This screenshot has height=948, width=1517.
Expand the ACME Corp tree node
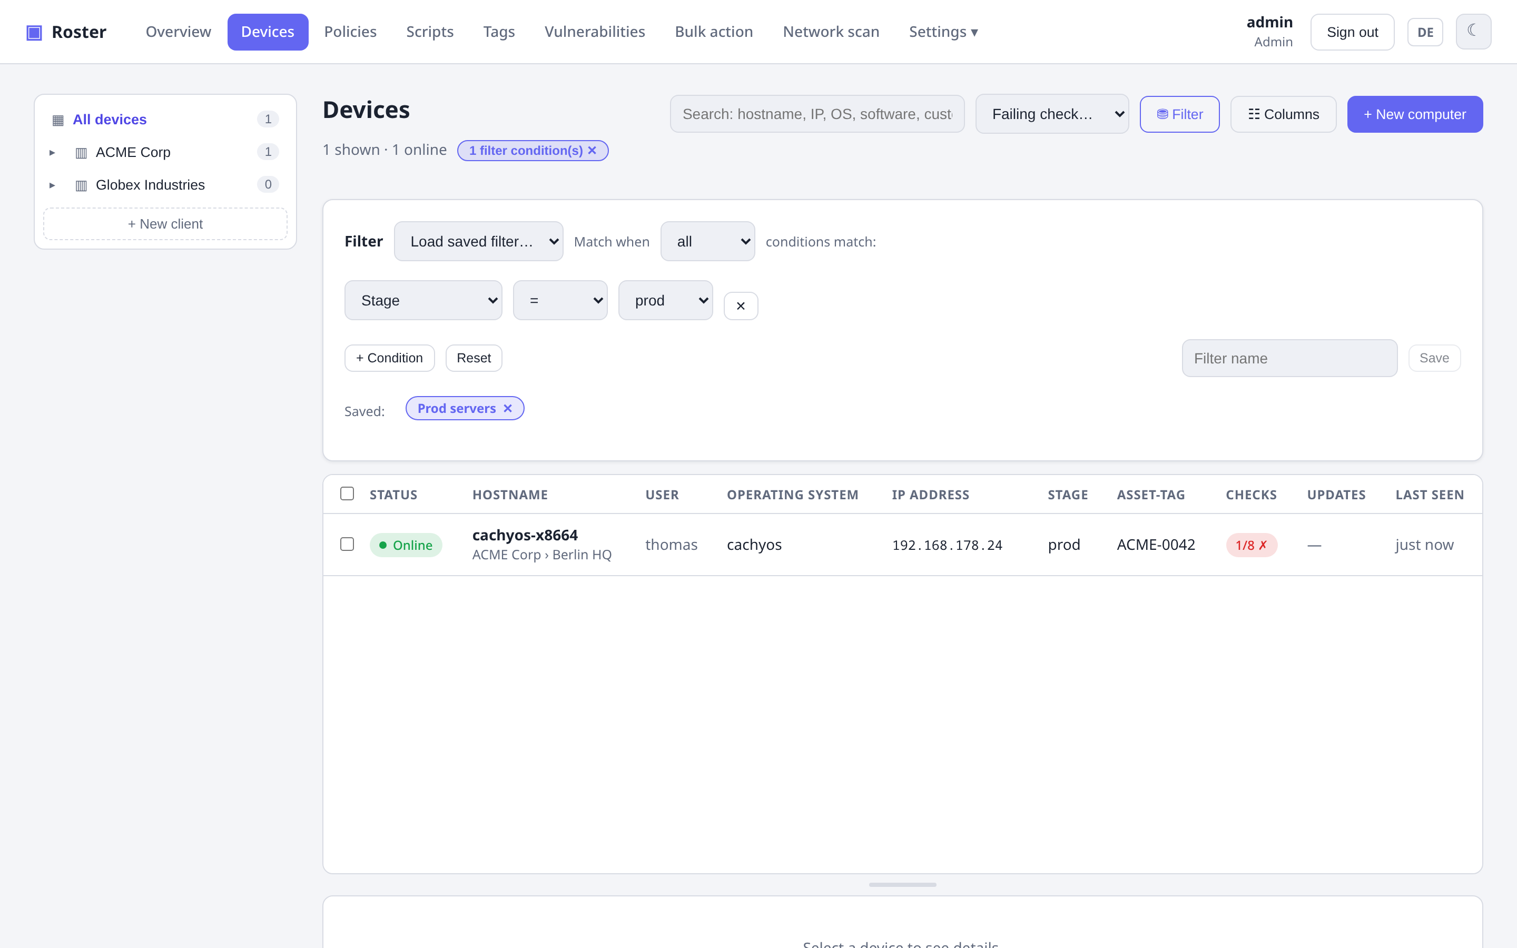tap(52, 152)
